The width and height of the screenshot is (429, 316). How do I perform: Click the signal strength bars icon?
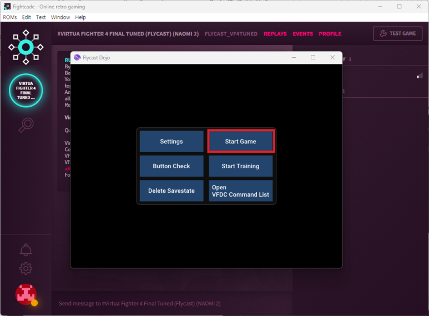pos(420,76)
